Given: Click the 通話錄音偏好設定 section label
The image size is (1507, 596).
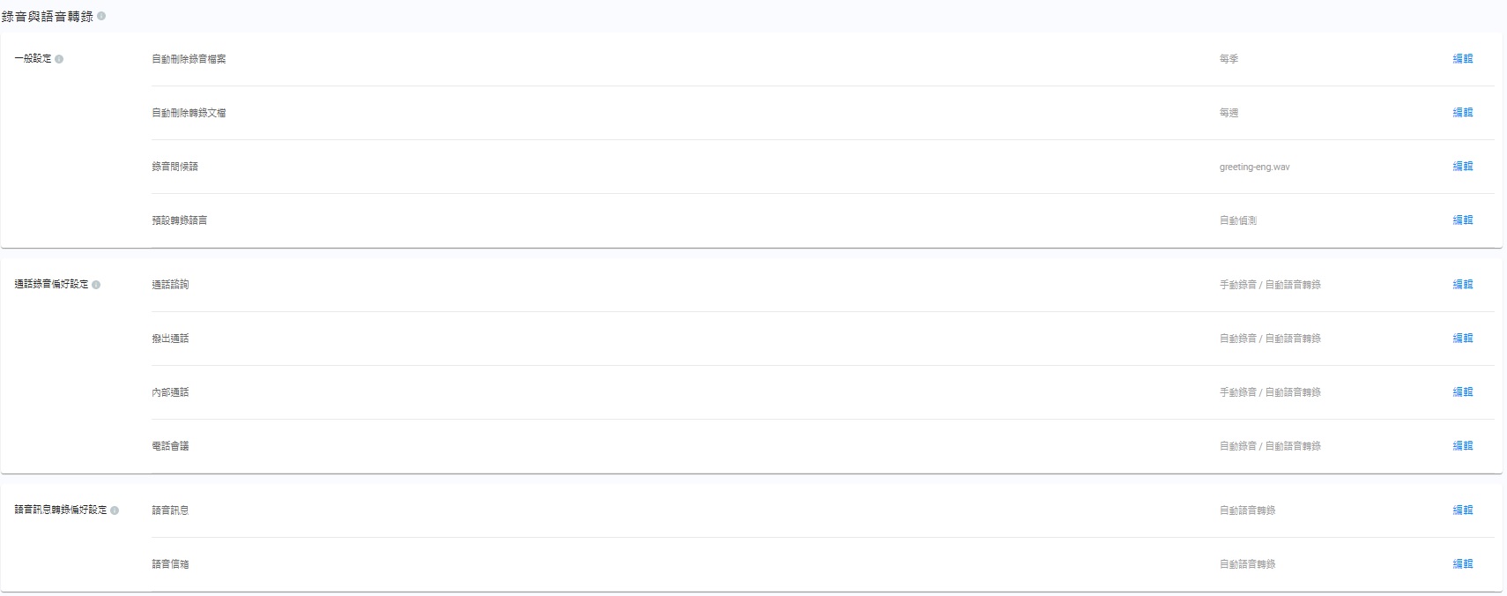Looking at the screenshot, I should [51, 285].
